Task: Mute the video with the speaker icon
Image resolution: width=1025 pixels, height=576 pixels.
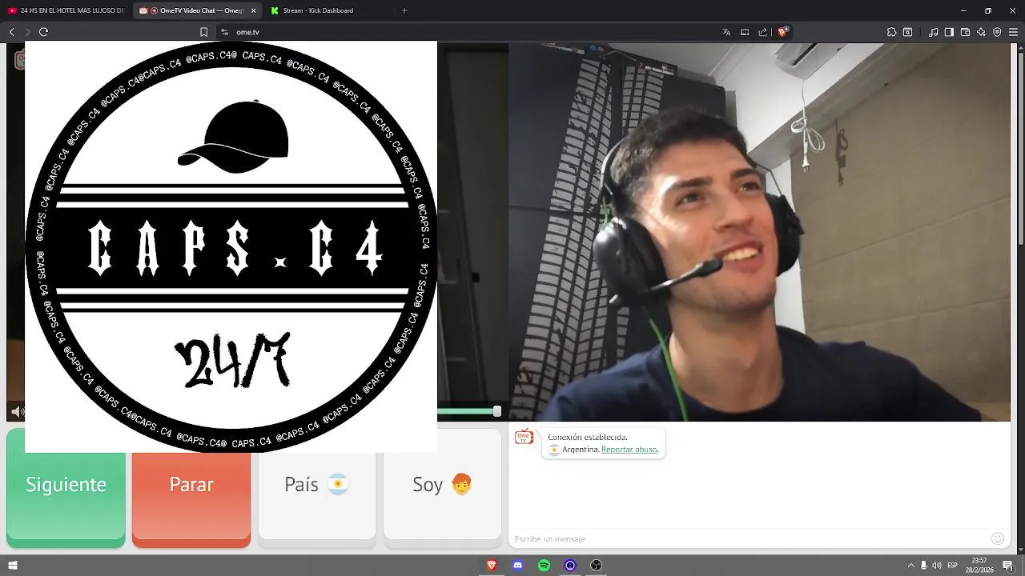Action: [x=16, y=412]
